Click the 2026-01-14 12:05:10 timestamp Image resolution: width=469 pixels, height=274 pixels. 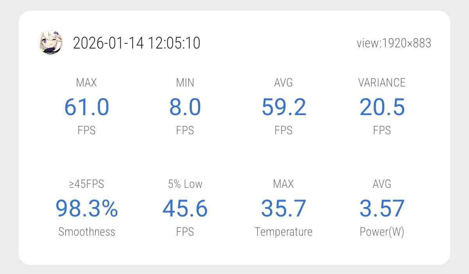[x=136, y=43]
